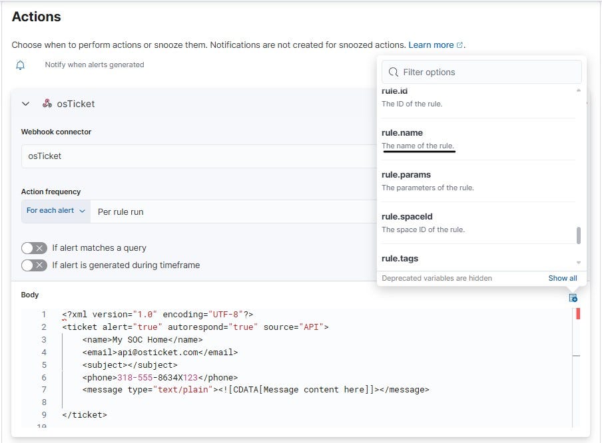Click the email api@osticket.com line
The width and height of the screenshot is (602, 443).
(x=160, y=352)
